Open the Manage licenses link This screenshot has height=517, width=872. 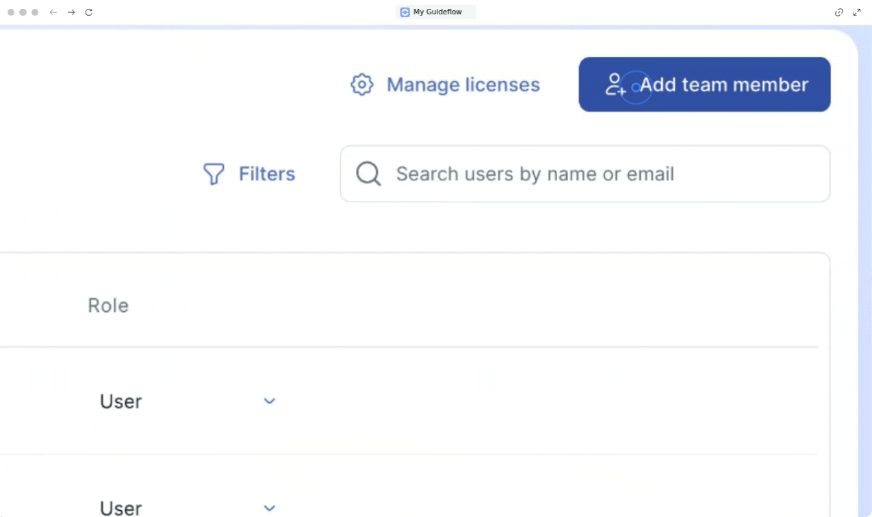(x=463, y=85)
